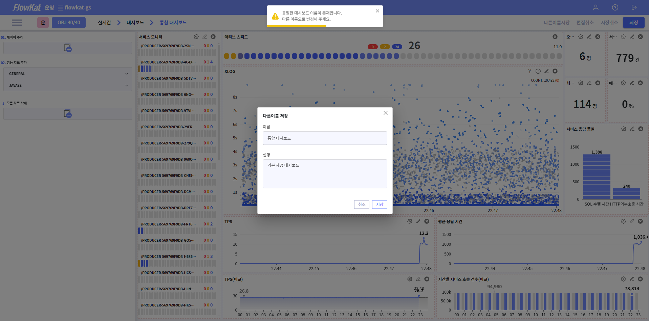Open the hamburger menu in the toolbar

(x=17, y=23)
